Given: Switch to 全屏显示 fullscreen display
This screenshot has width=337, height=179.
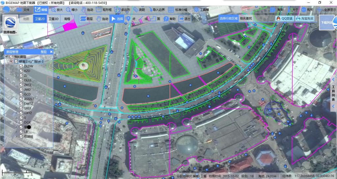Looking at the screenshot, I should [x=327, y=10].
